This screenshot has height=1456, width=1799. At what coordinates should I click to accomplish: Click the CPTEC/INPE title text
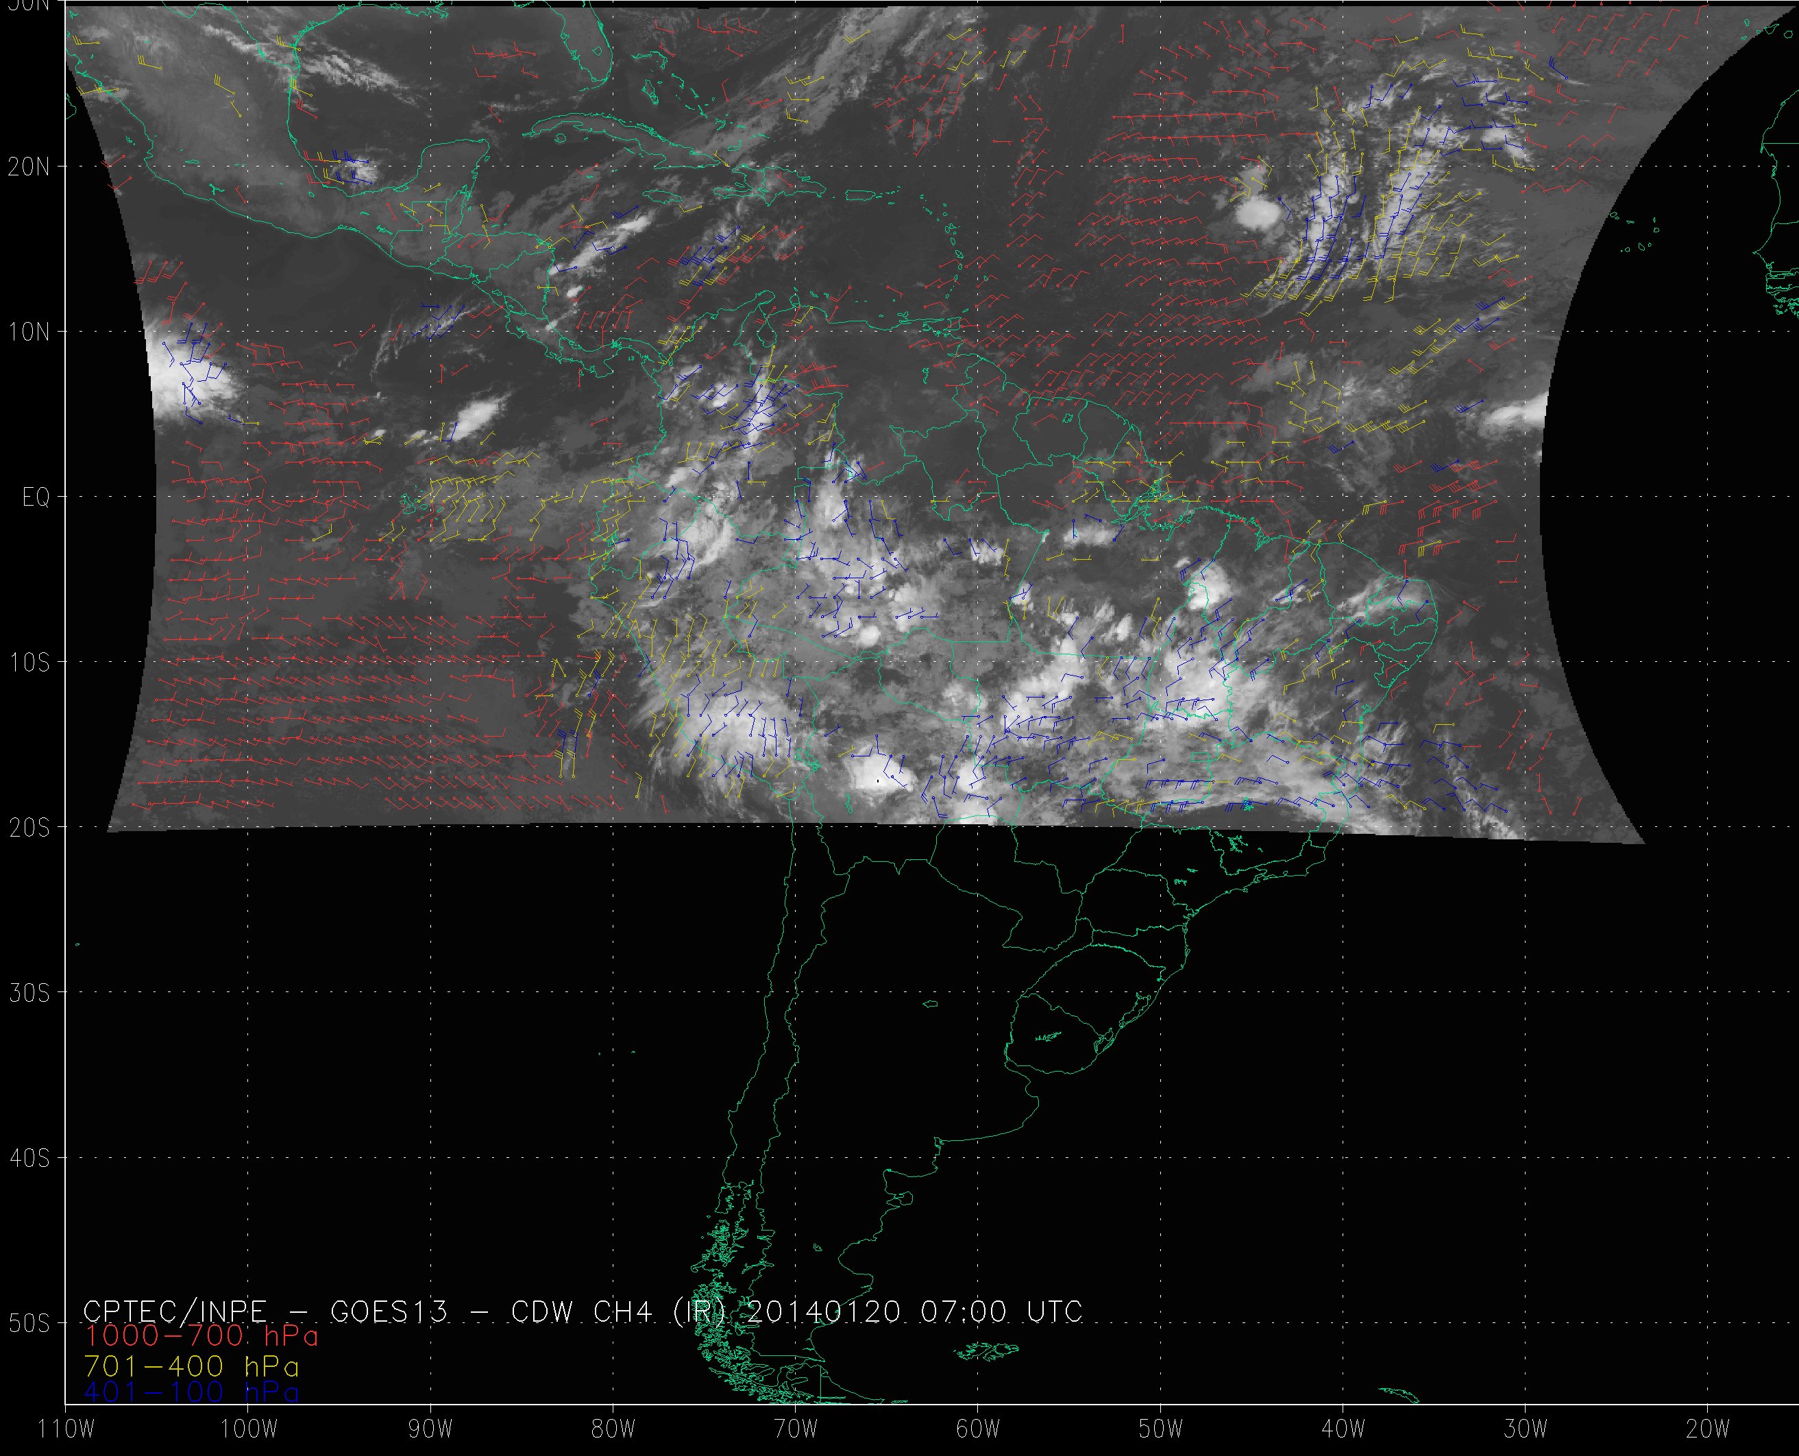coord(175,1311)
